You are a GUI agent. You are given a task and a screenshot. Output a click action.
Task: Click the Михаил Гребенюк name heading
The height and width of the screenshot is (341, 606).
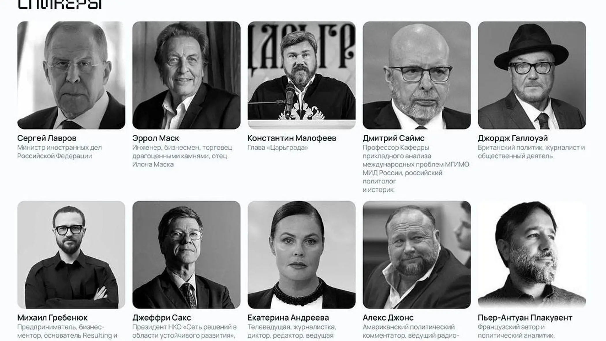pyautogui.click(x=53, y=318)
